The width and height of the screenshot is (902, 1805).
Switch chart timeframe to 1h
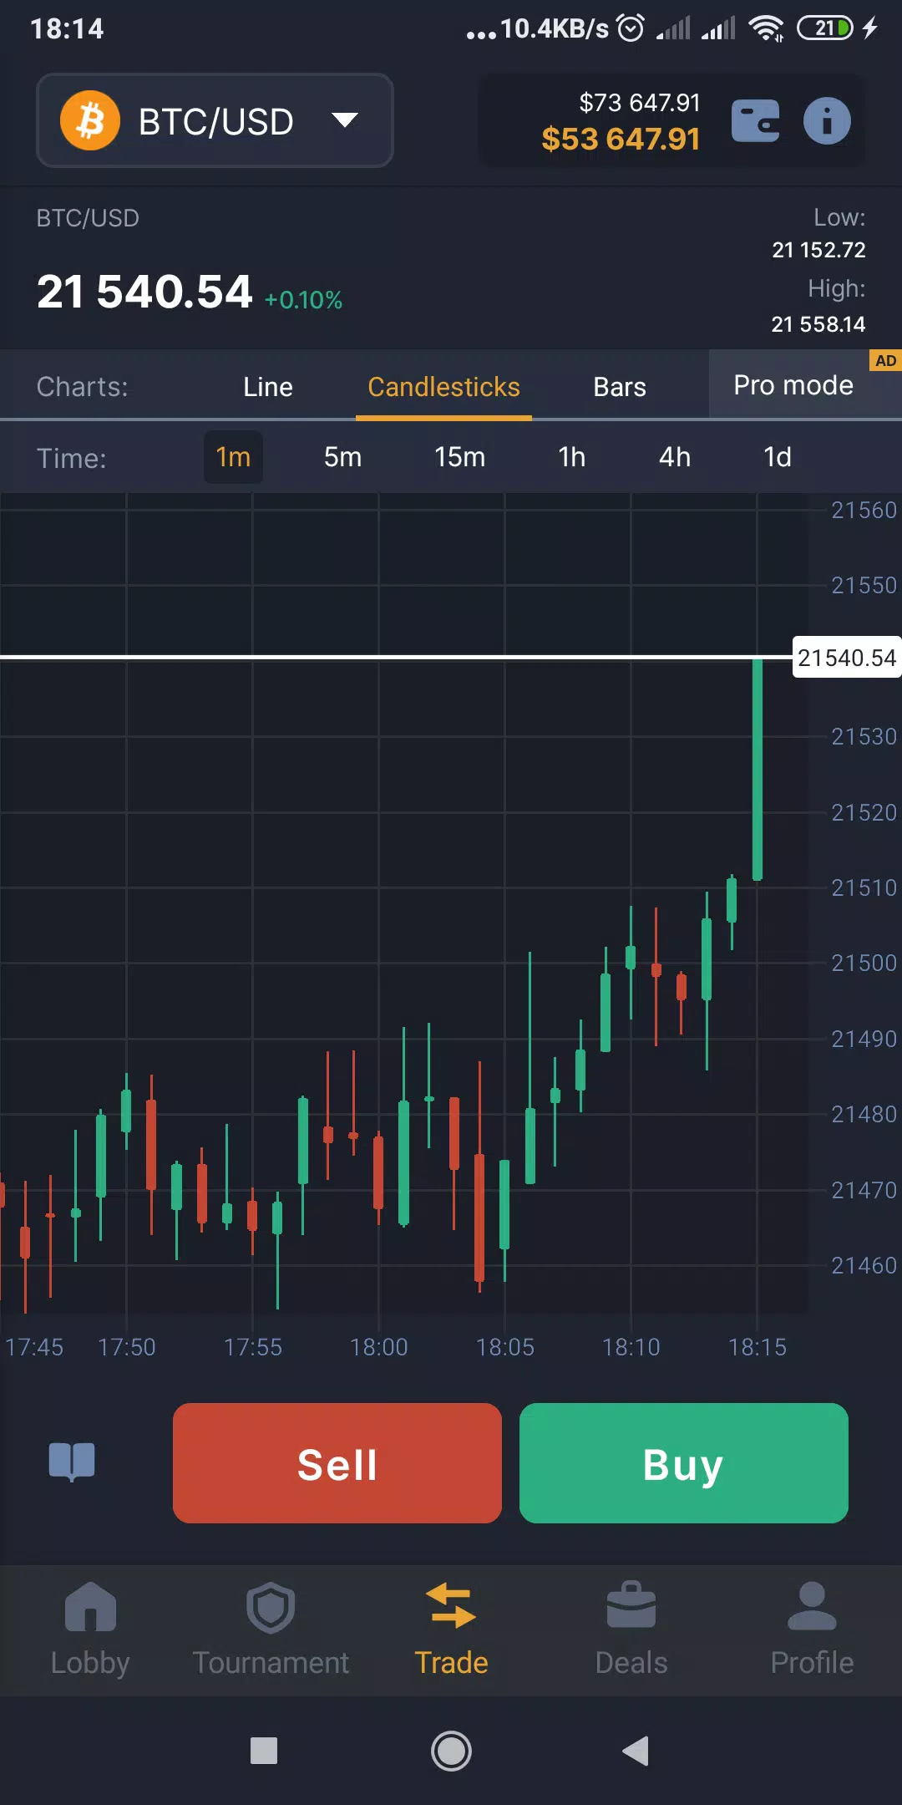[571, 457]
